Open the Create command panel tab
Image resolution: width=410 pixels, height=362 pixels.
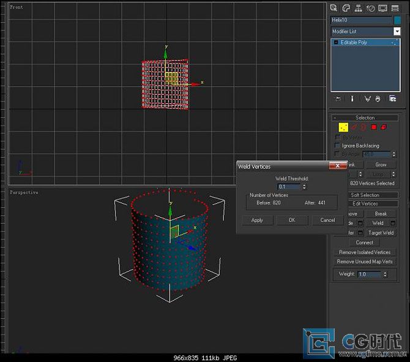[x=334, y=8]
